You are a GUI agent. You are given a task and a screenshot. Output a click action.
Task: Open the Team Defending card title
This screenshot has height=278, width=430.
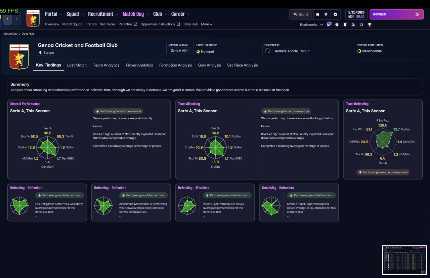coord(357,104)
